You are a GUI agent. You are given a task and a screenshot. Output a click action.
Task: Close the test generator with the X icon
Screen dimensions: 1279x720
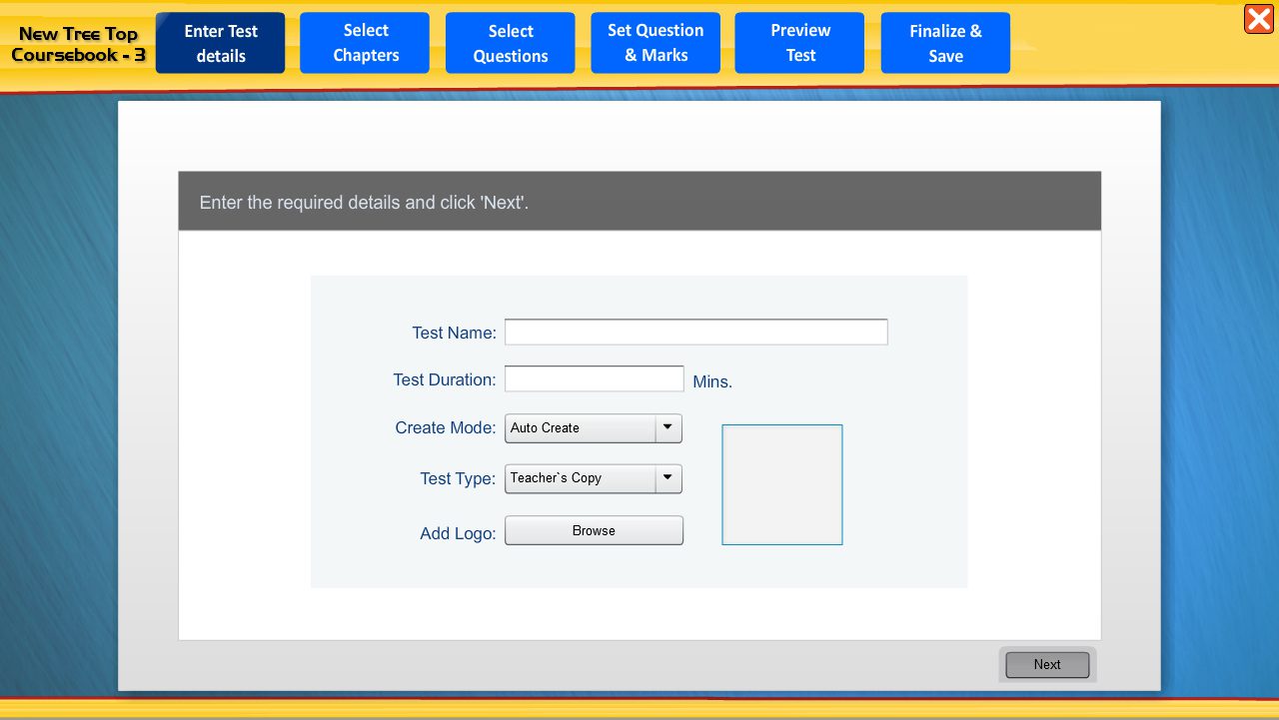tap(1258, 19)
